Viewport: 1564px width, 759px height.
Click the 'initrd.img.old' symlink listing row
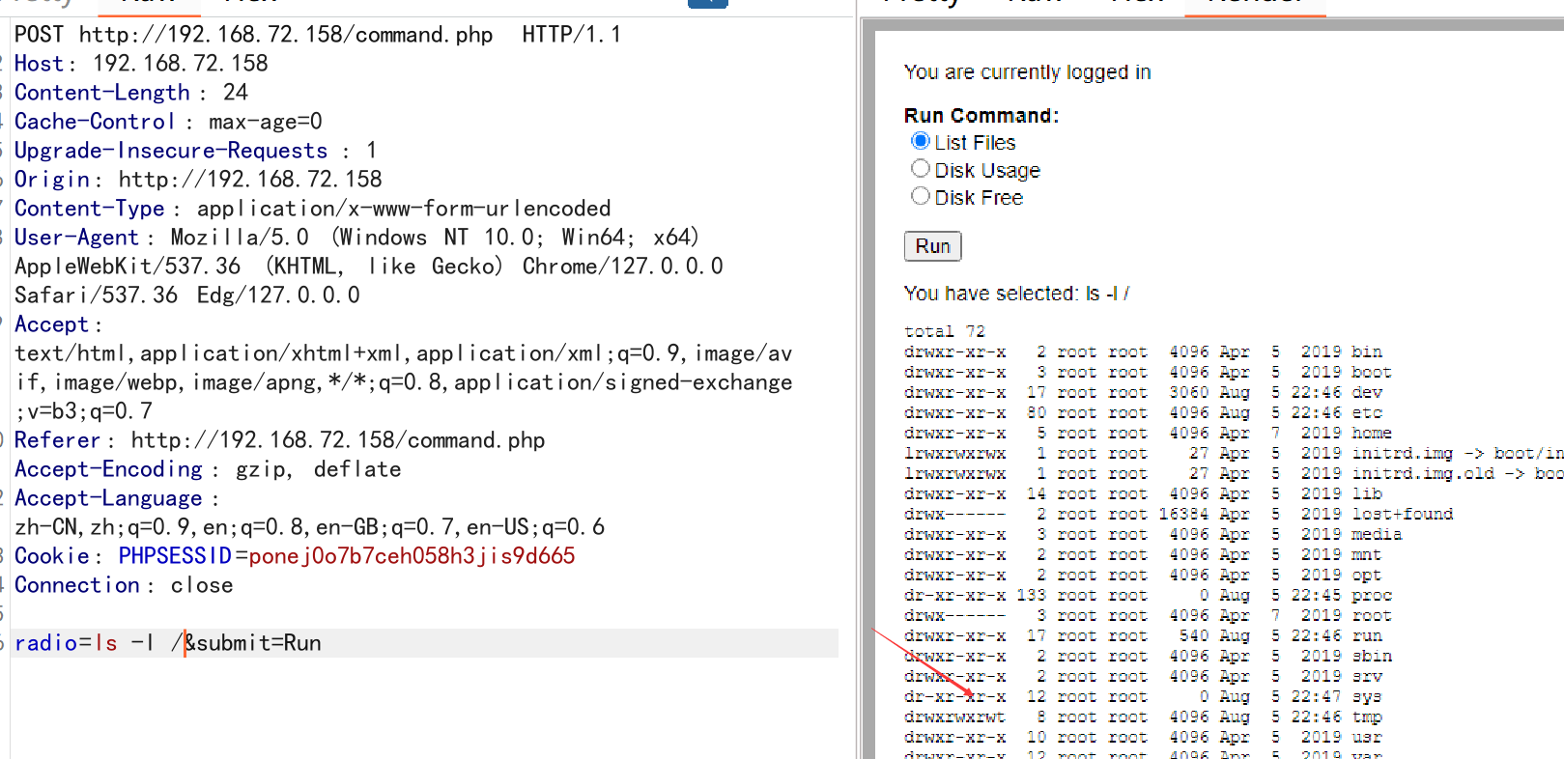pos(1234,473)
